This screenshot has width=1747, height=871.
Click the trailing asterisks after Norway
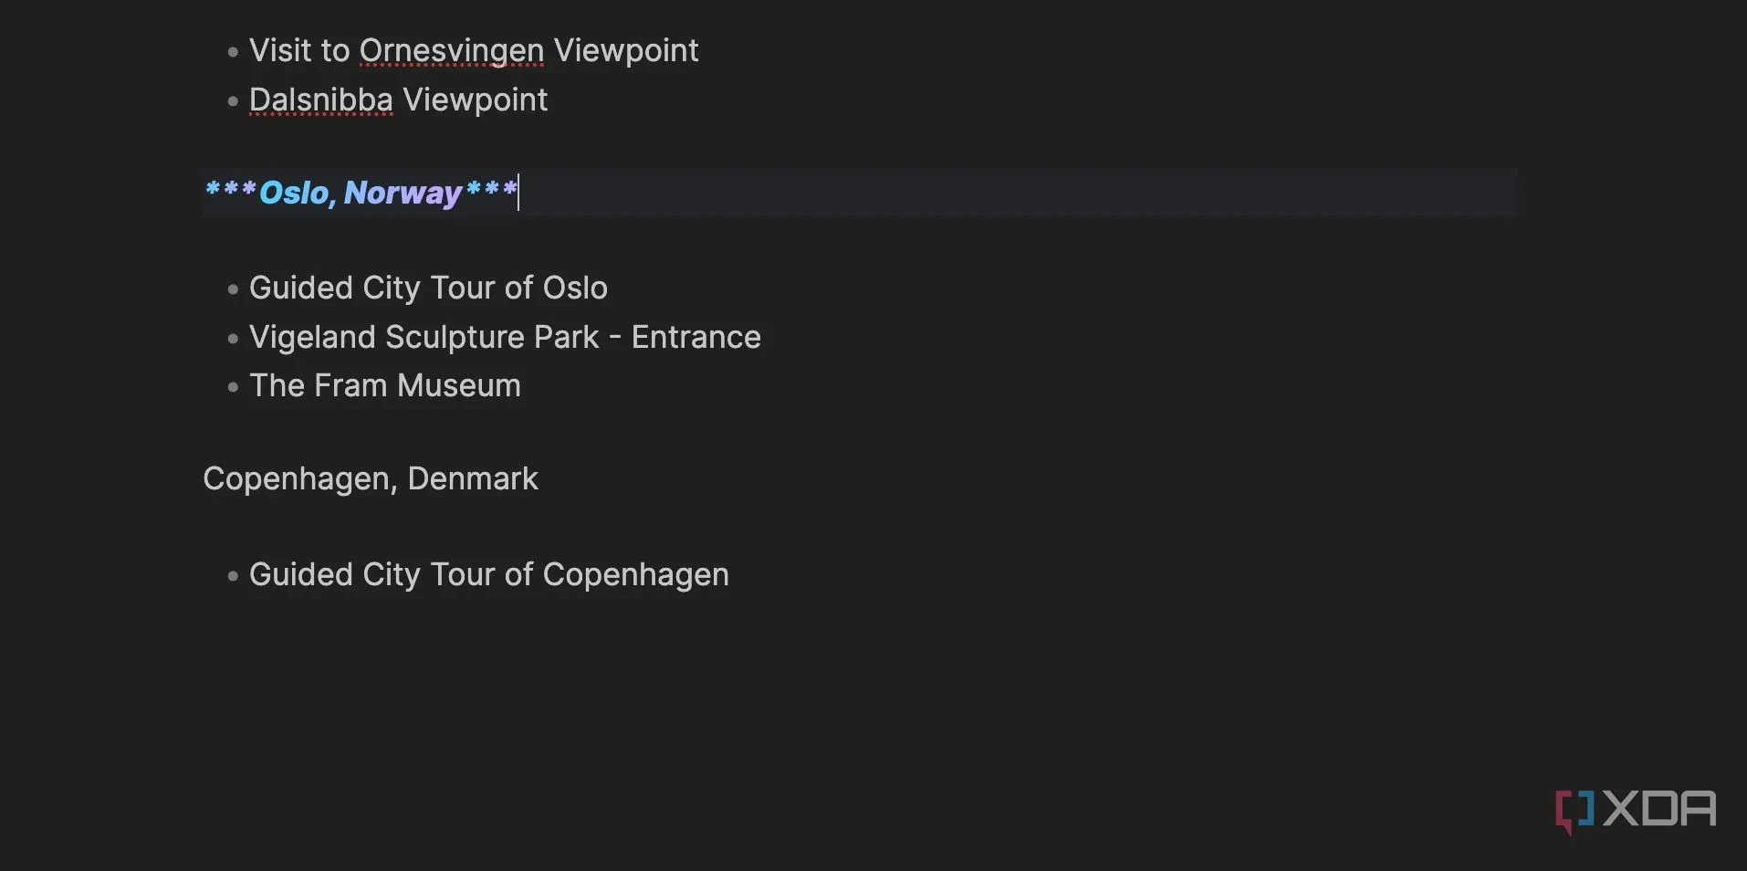point(491,191)
